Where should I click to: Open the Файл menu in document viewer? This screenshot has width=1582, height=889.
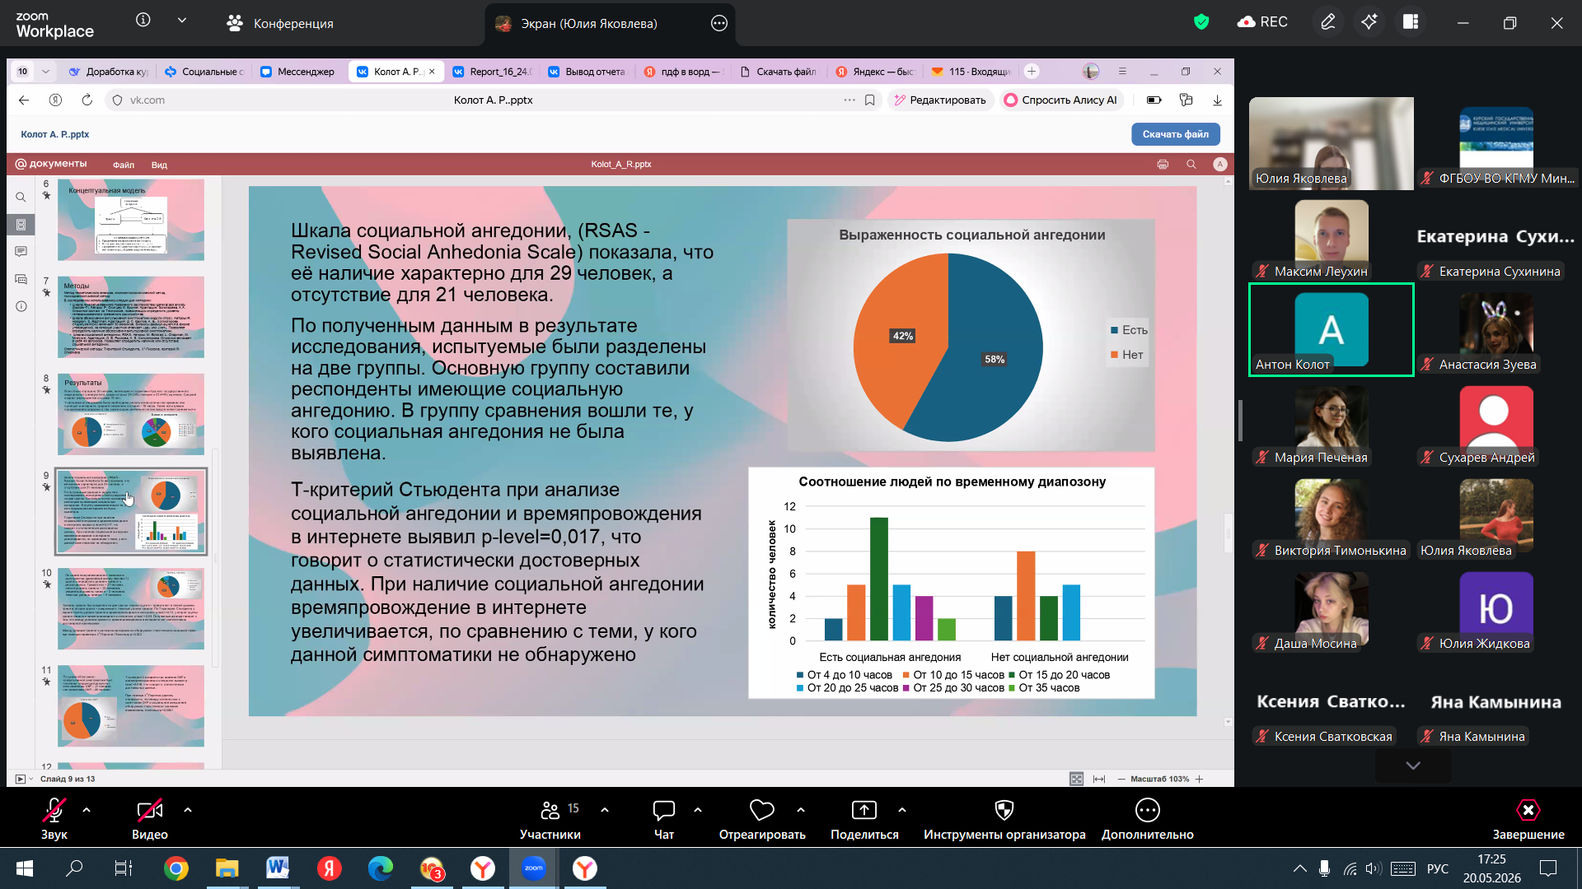point(124,165)
